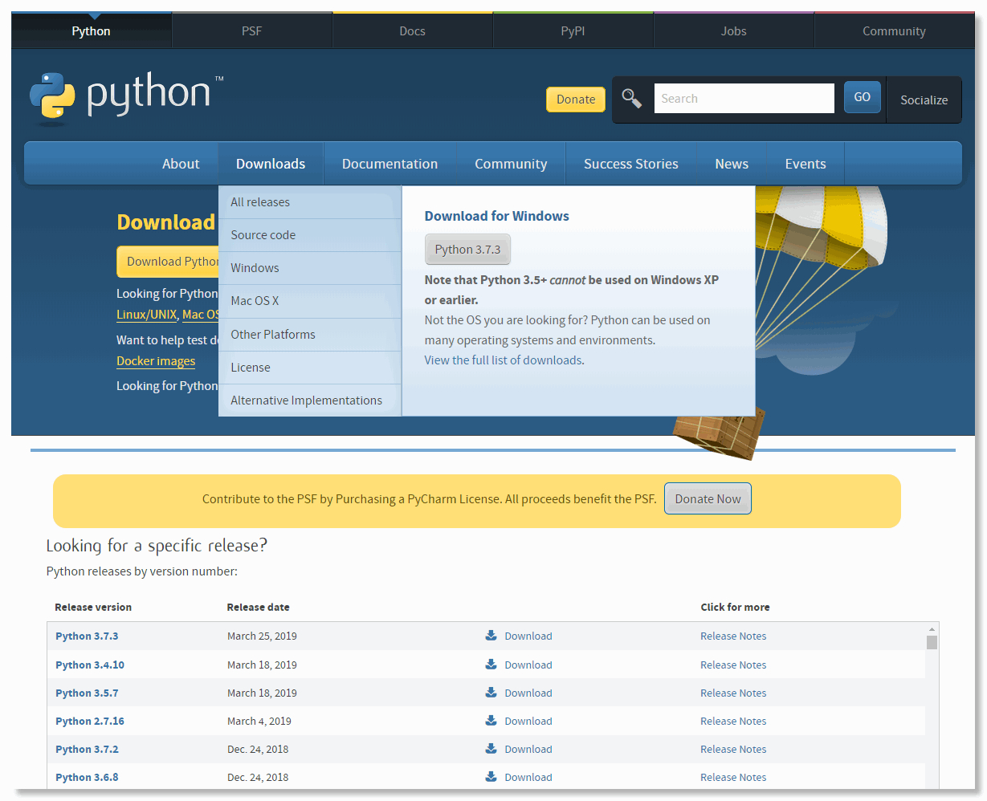This screenshot has height=801, width=987.
Task: Click the download icon for Python 3.7.3
Action: 491,636
